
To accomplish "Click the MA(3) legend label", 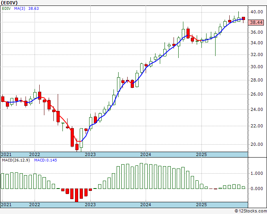I will [x=20, y=8].
